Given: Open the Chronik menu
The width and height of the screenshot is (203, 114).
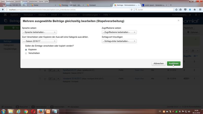Looking at the screenshot, I should point(25,1).
